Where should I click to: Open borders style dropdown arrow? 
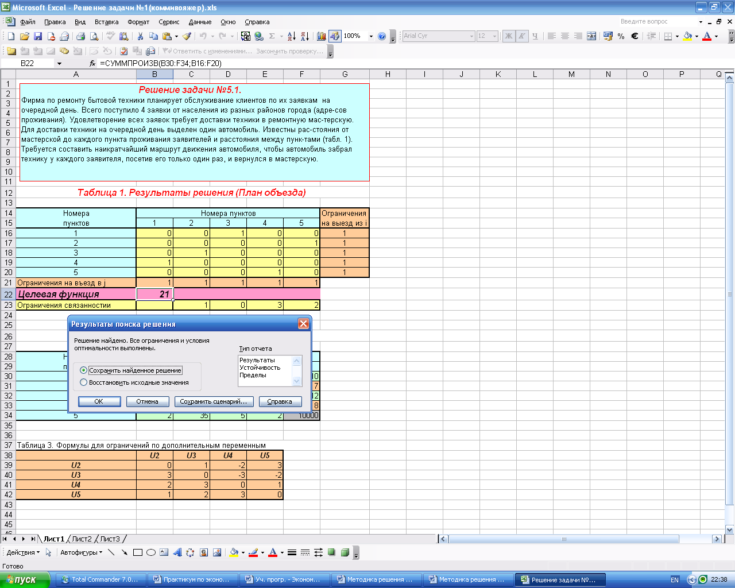click(x=677, y=36)
